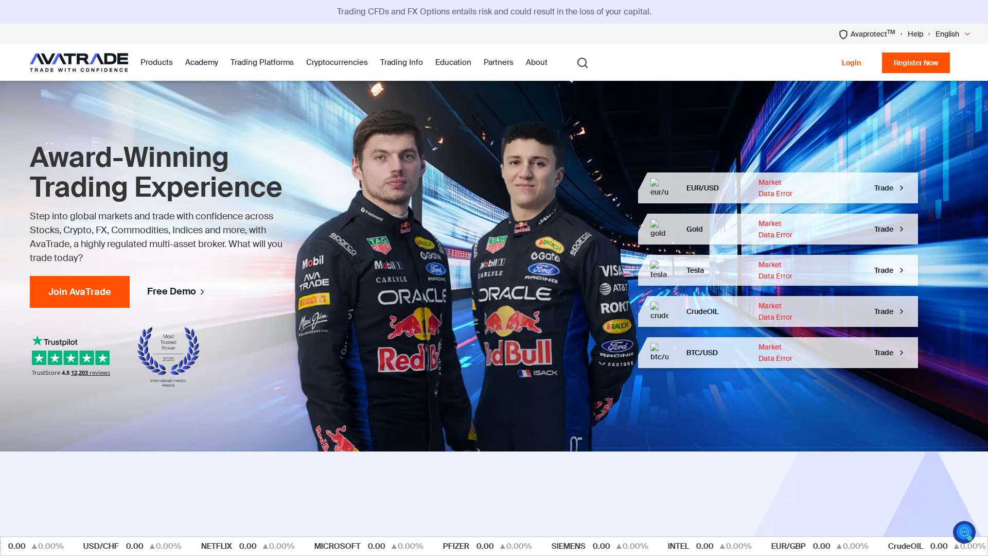Click the EUR/USD row label
The image size is (988, 556).
coord(702,188)
